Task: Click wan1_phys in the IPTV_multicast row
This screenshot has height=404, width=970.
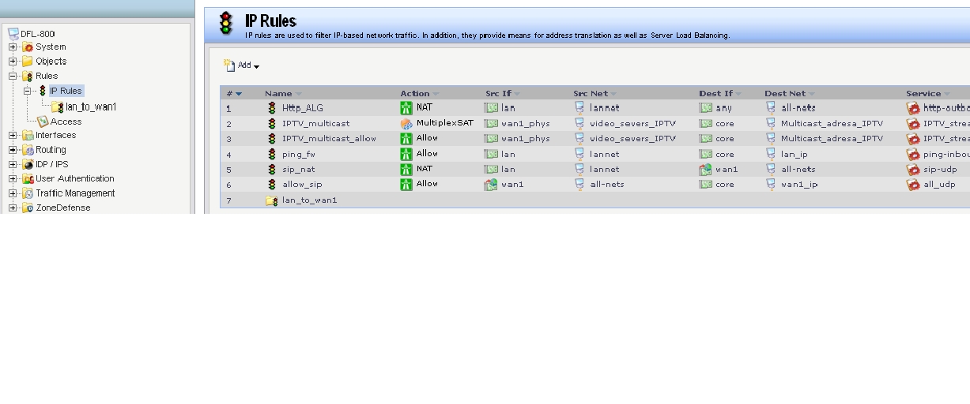Action: pos(525,124)
